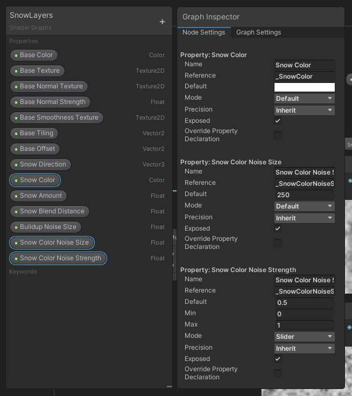Toggle Exposed for Snow Color Noise Size
Image resolution: width=352 pixels, height=396 pixels.
(x=278, y=228)
